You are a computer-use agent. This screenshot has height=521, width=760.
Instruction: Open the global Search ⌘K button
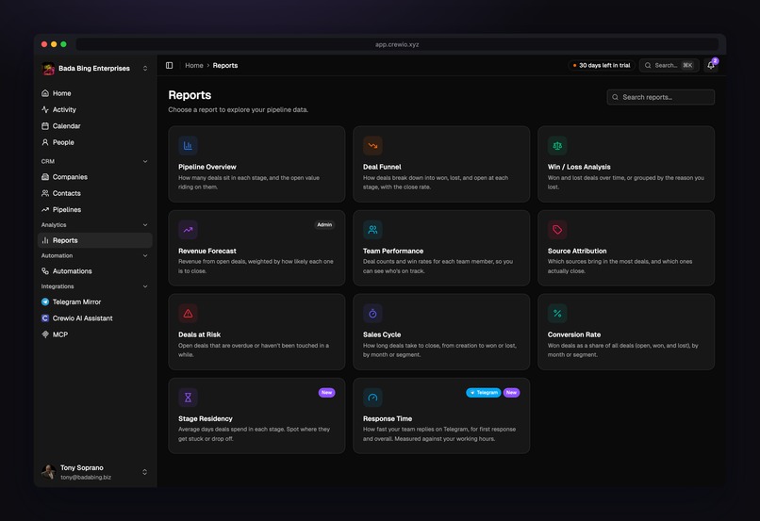(x=669, y=65)
